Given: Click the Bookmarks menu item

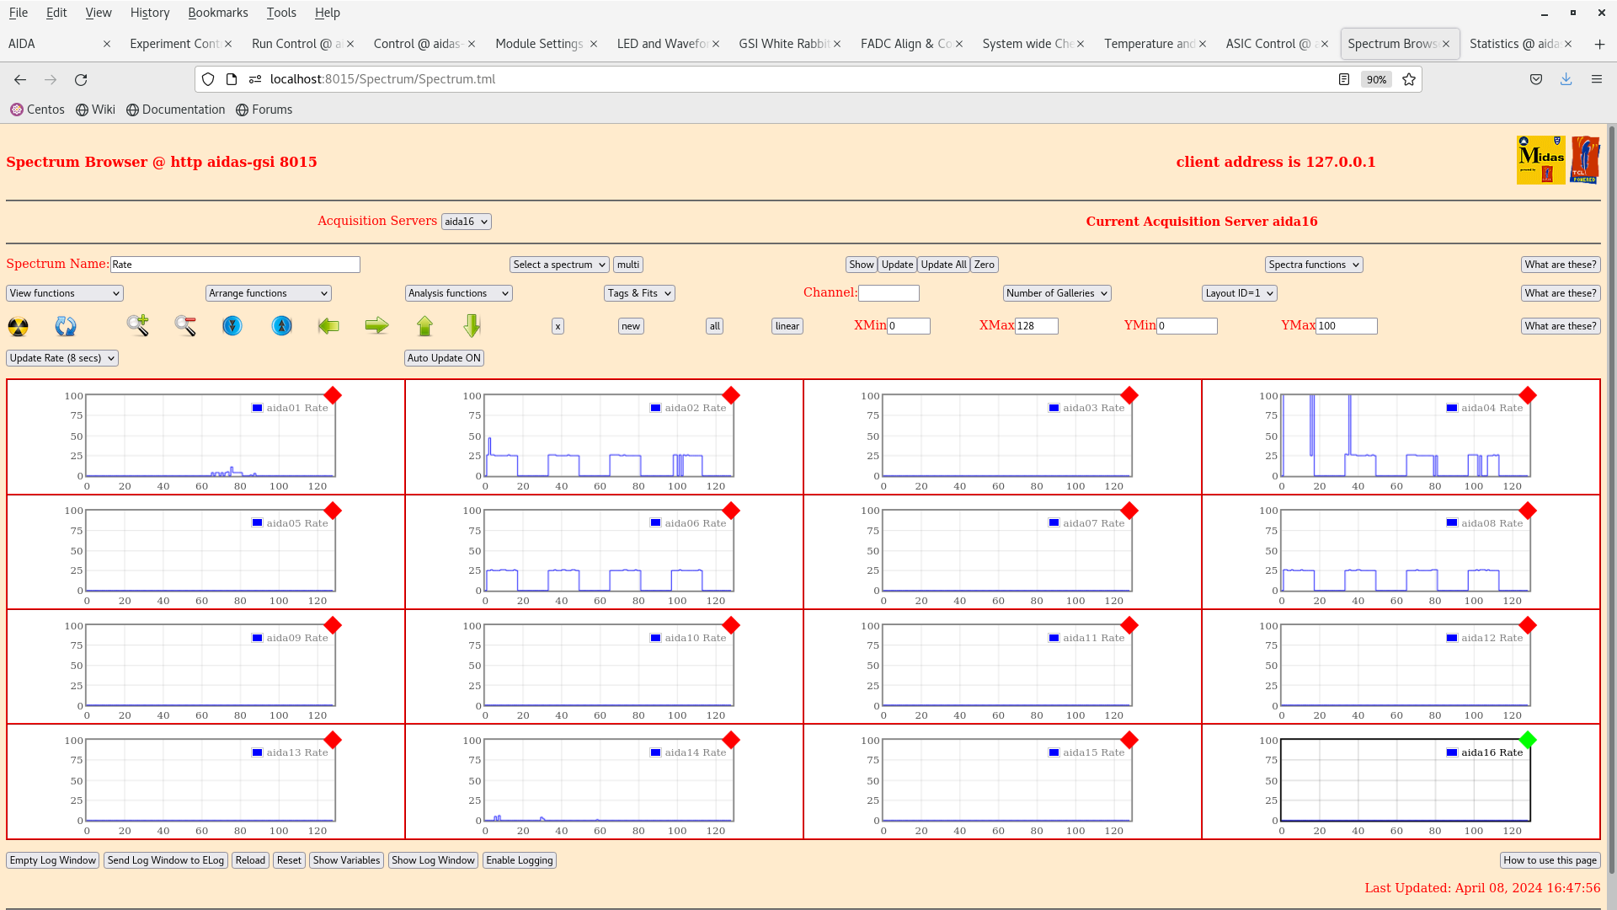Looking at the screenshot, I should pyautogui.click(x=217, y=13).
